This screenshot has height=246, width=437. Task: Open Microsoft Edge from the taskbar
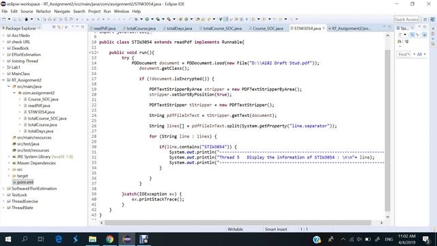click(x=59, y=239)
